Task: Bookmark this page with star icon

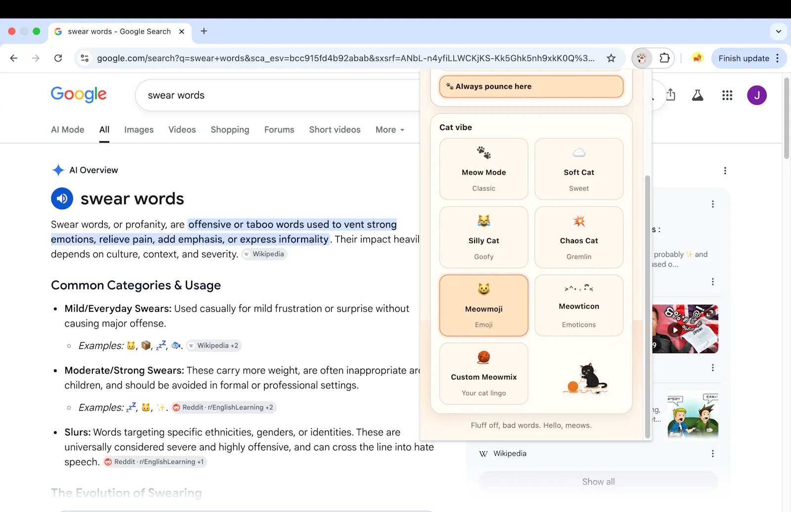Action: pos(611,58)
